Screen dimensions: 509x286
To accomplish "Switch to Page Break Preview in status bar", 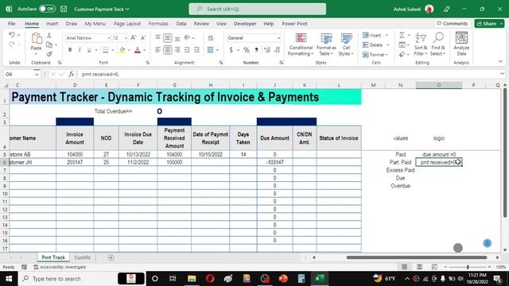I will click(x=434, y=267).
